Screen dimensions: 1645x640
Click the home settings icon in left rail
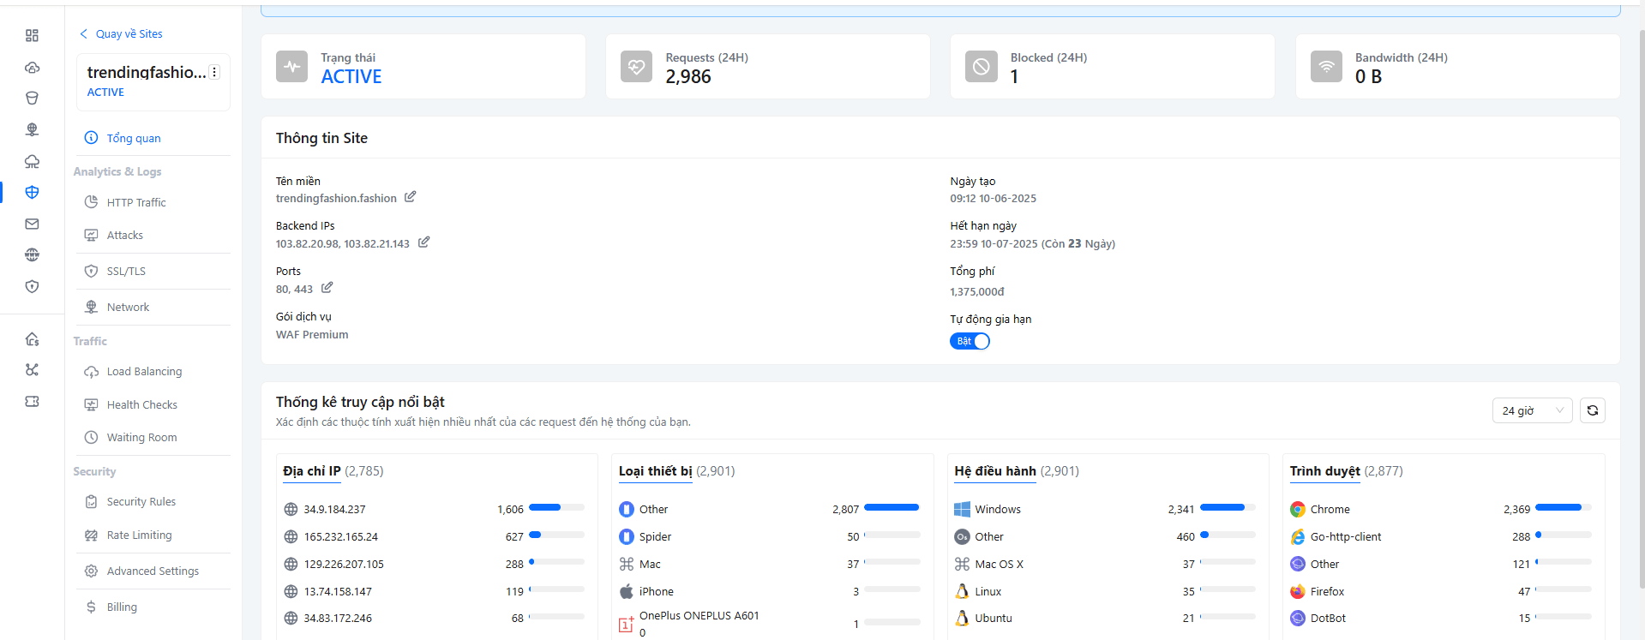(32, 339)
